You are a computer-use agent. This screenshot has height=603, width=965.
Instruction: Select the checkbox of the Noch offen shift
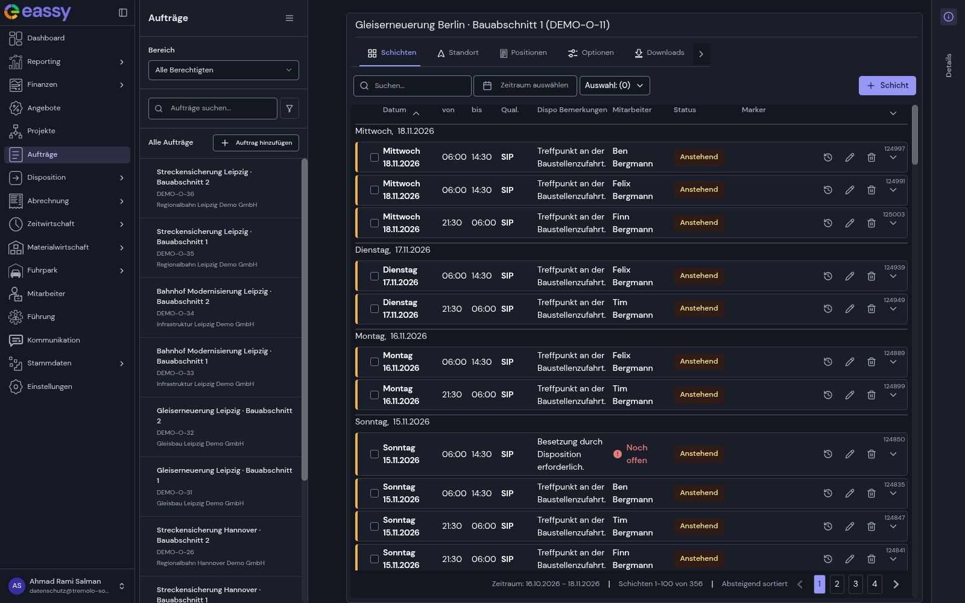tap(375, 454)
